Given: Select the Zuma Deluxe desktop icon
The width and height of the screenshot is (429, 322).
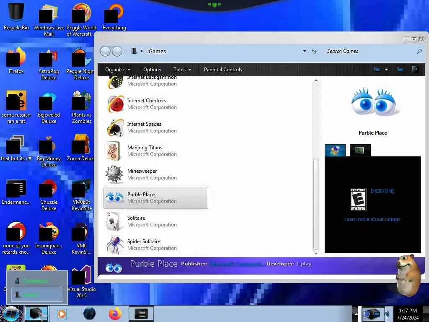Looking at the screenshot, I should (x=80, y=148).
